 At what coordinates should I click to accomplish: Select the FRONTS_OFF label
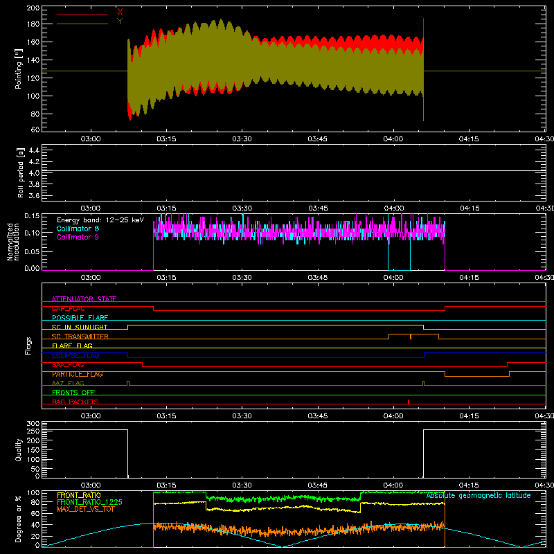[x=73, y=393]
